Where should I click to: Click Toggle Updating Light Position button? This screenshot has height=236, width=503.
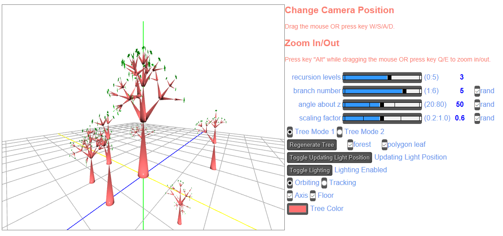pos(329,158)
